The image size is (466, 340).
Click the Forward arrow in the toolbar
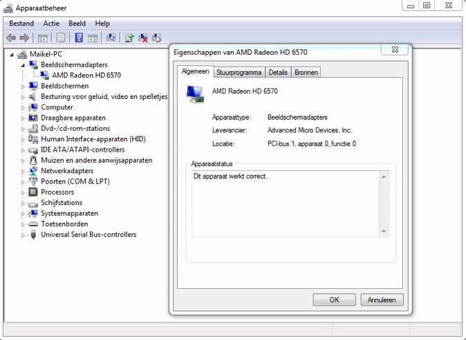pos(24,38)
